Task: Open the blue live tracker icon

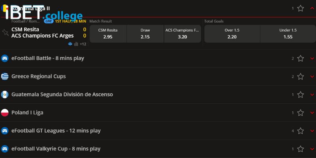Action: (70, 44)
